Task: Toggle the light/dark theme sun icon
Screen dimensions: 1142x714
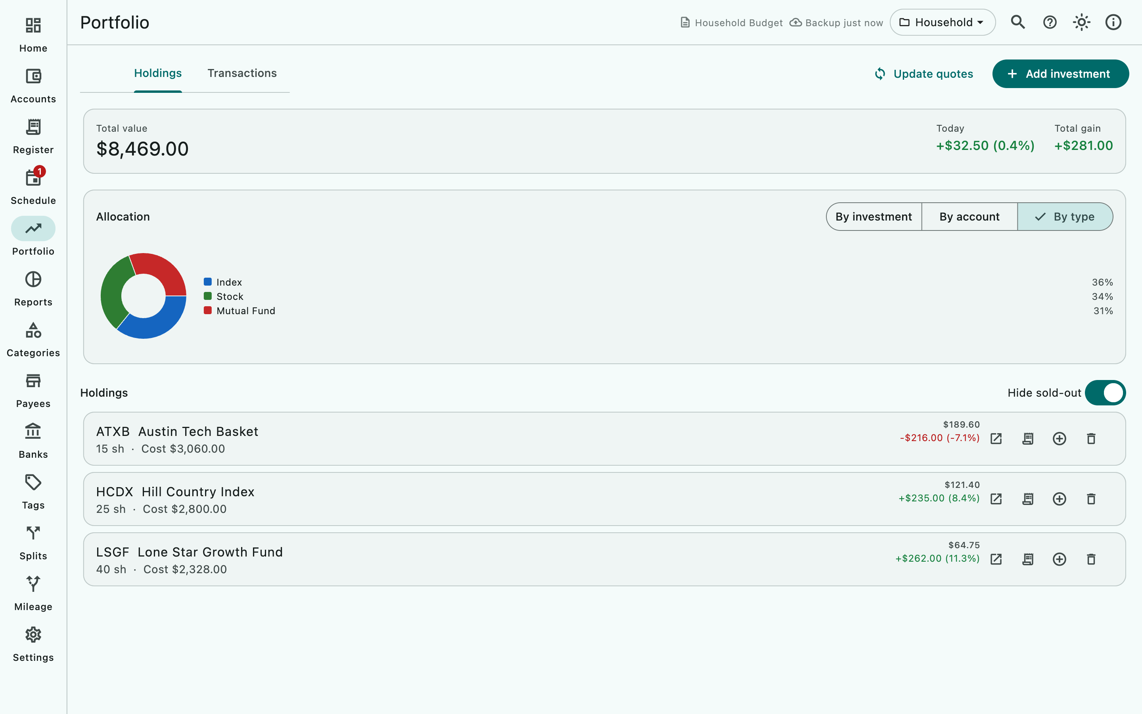Action: (1081, 22)
